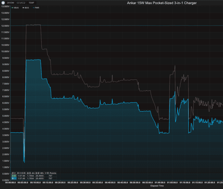Click the green VBUS legend color marker
Screen dimensions: 223x189
point(12,7)
